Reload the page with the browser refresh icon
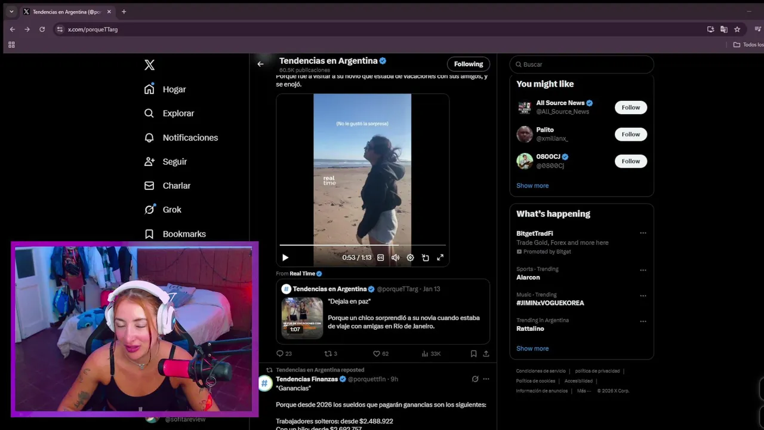Viewport: 764px width, 430px height. (42, 29)
